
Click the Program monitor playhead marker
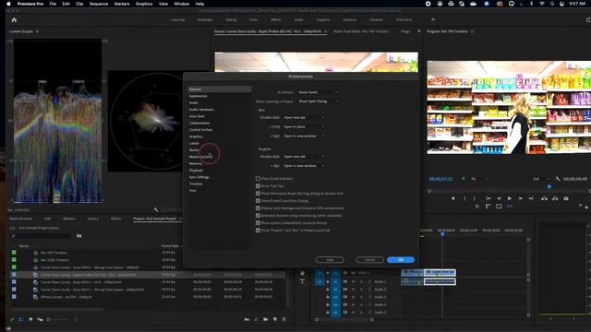(x=549, y=186)
